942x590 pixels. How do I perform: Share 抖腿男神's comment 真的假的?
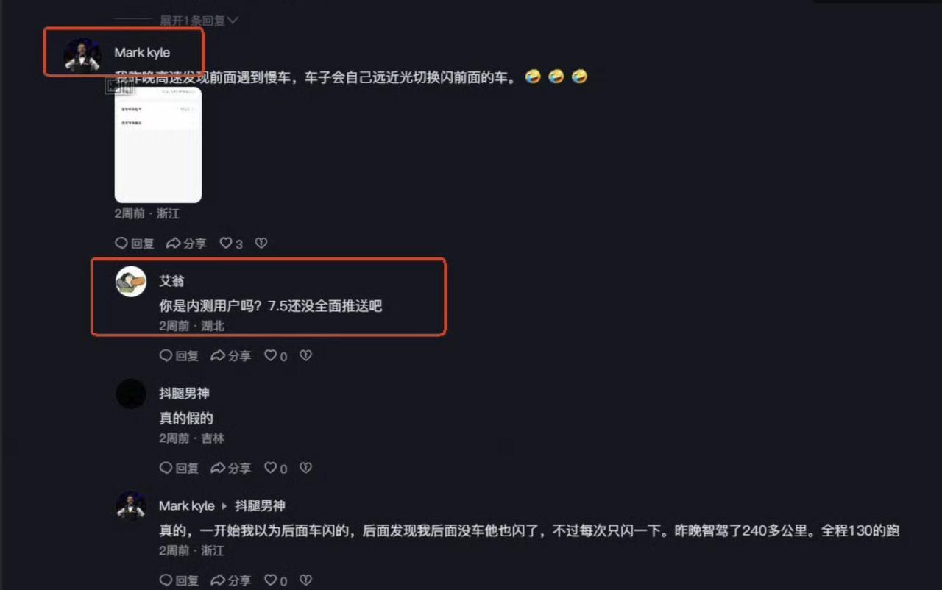(x=231, y=469)
